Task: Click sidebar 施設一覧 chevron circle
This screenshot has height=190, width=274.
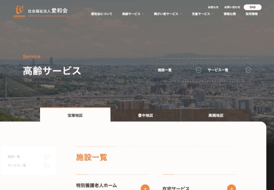Action: pyautogui.click(x=47, y=157)
